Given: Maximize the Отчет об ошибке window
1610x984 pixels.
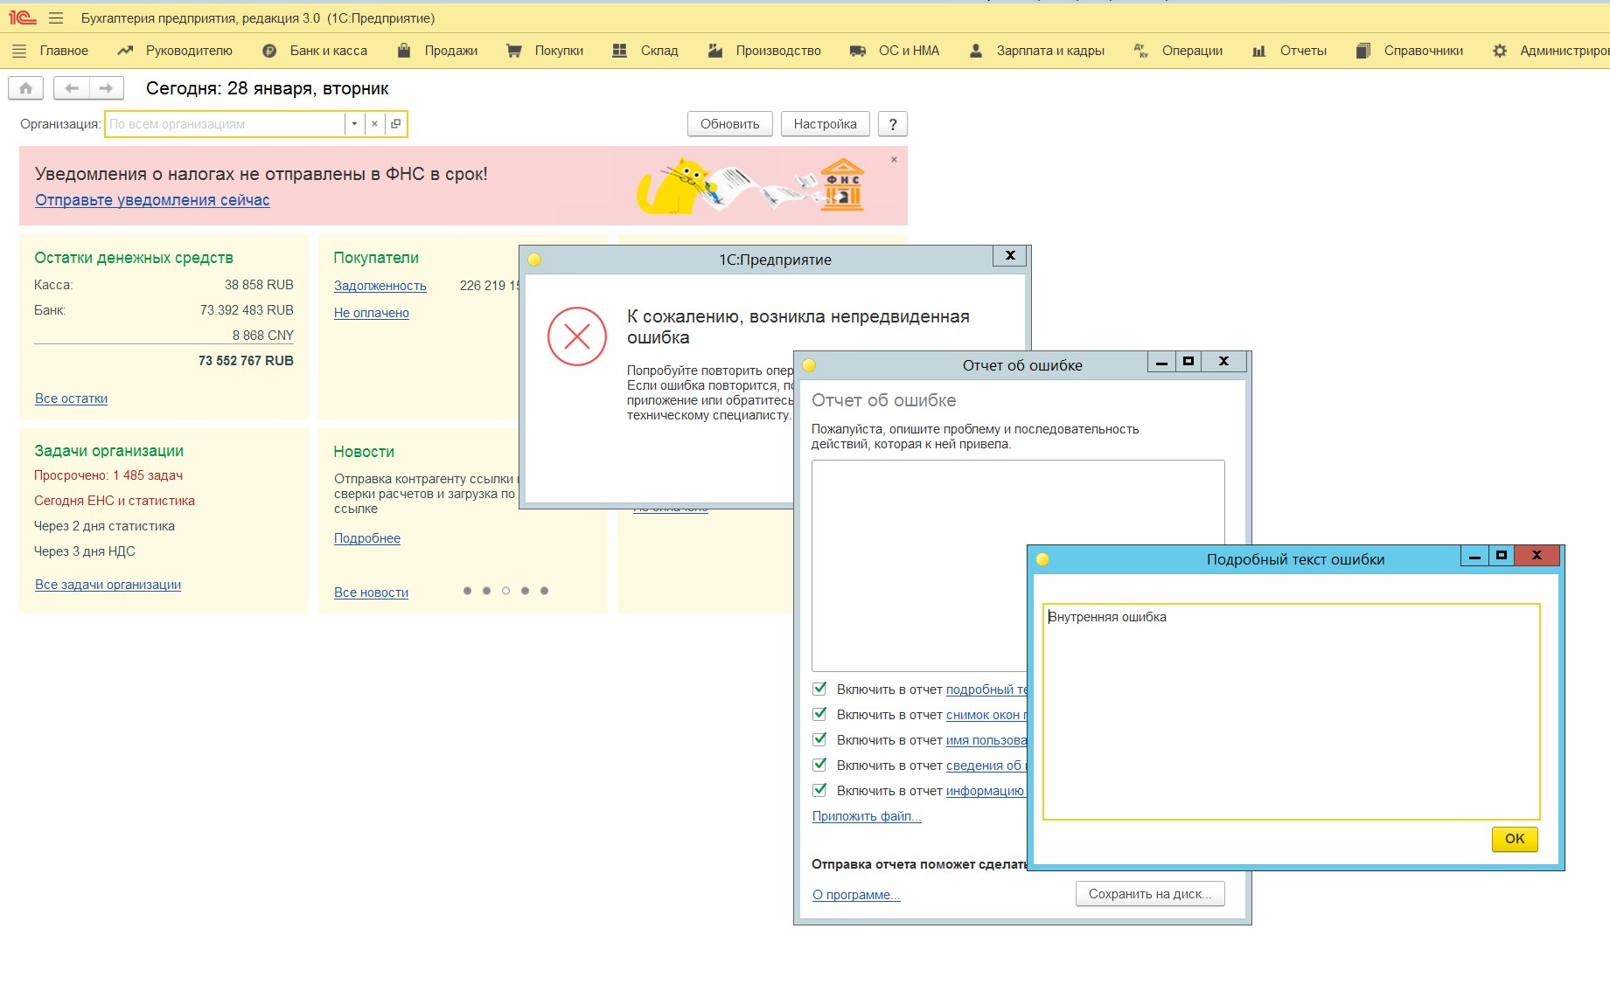Looking at the screenshot, I should 1188,361.
